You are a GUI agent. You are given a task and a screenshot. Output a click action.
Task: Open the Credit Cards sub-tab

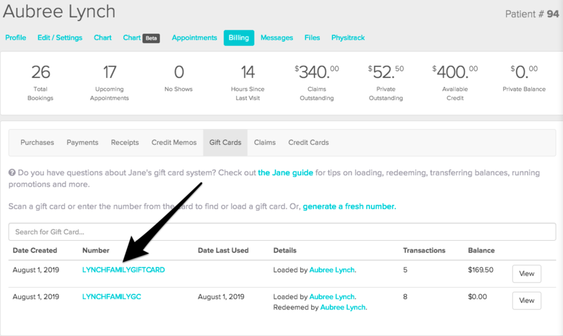(x=308, y=142)
